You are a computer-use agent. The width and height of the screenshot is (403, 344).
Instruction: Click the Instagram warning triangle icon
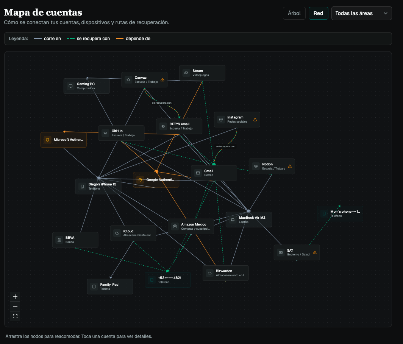click(x=255, y=119)
